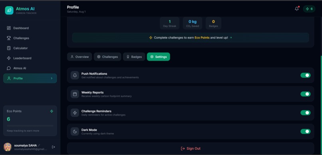This screenshot has height=155, width=322.
Task: Click the arrow in the Eco Points banner
Action: coord(231,38)
